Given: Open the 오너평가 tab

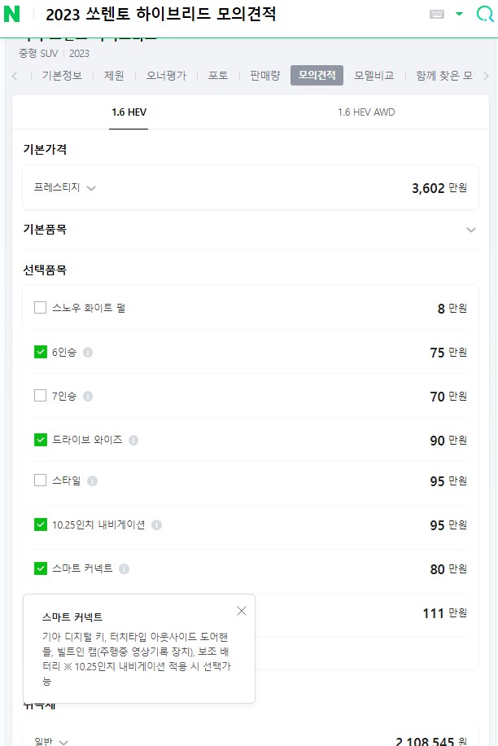Looking at the screenshot, I should [x=166, y=76].
